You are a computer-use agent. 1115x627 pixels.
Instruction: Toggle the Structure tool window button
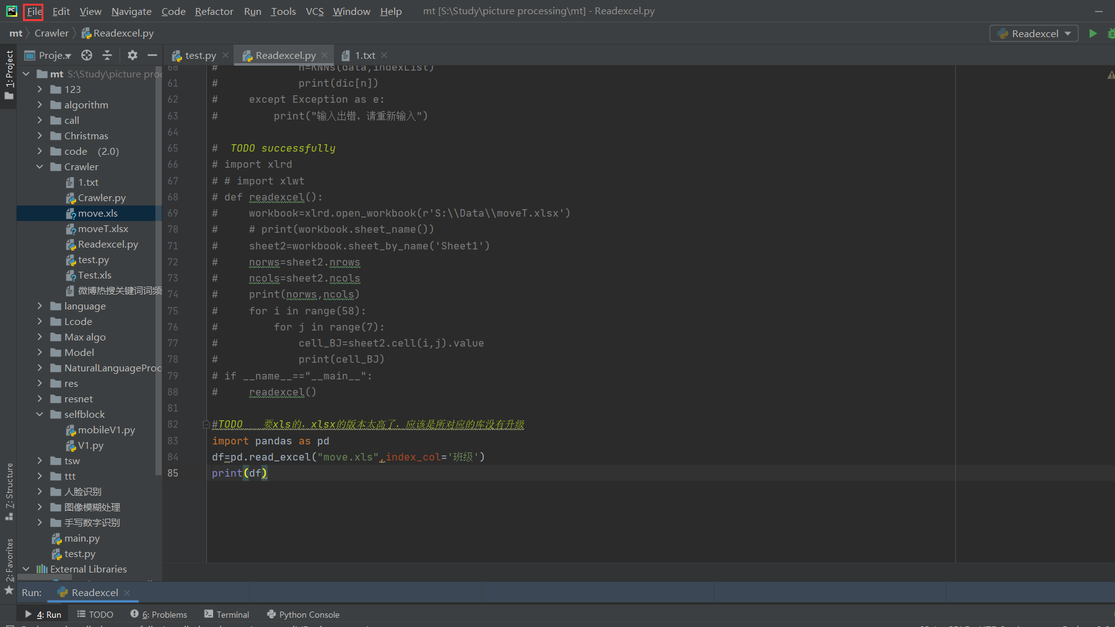tap(9, 491)
